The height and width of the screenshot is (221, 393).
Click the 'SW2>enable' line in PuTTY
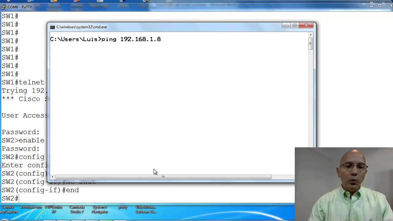[x=23, y=141]
